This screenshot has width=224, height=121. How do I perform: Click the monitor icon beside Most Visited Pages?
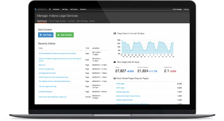[x=115, y=78]
